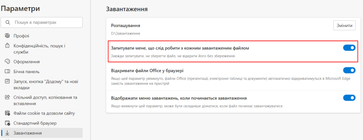Click the Запуск start page icon
Viewport: 363px width, 140px height.
[7, 82]
